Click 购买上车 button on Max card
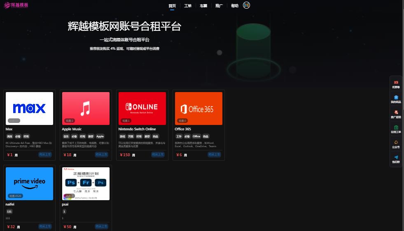404x231 pixels. tap(45, 155)
